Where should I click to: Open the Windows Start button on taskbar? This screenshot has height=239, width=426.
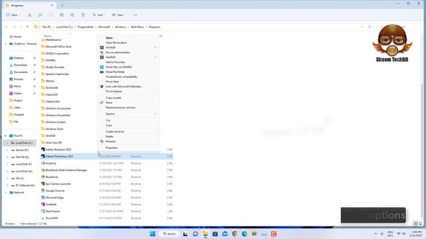point(152,234)
